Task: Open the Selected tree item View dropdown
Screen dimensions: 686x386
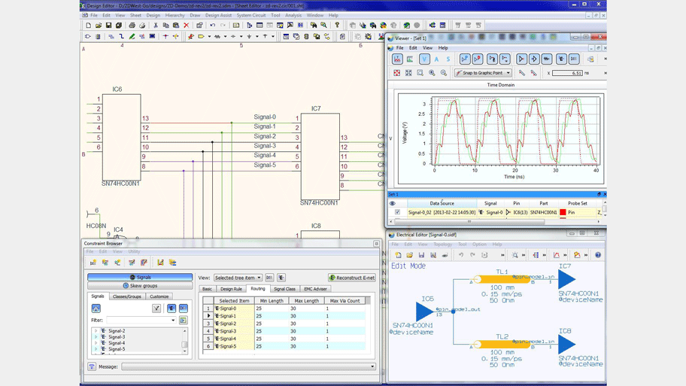Action: 238,278
